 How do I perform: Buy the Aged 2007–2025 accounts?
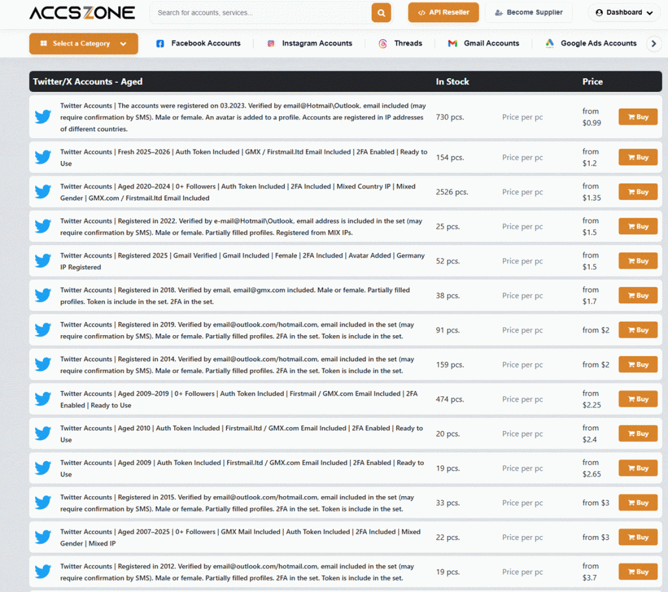(638, 537)
